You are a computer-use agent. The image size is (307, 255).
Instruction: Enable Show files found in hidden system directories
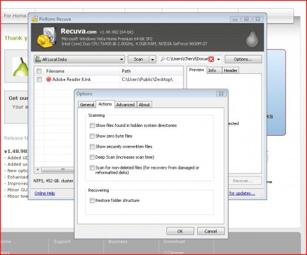(92, 126)
